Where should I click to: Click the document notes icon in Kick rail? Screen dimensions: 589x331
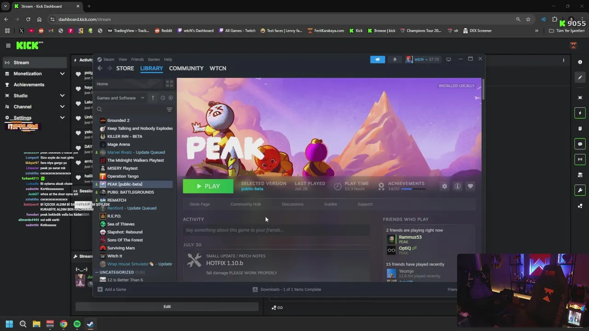[x=580, y=129]
